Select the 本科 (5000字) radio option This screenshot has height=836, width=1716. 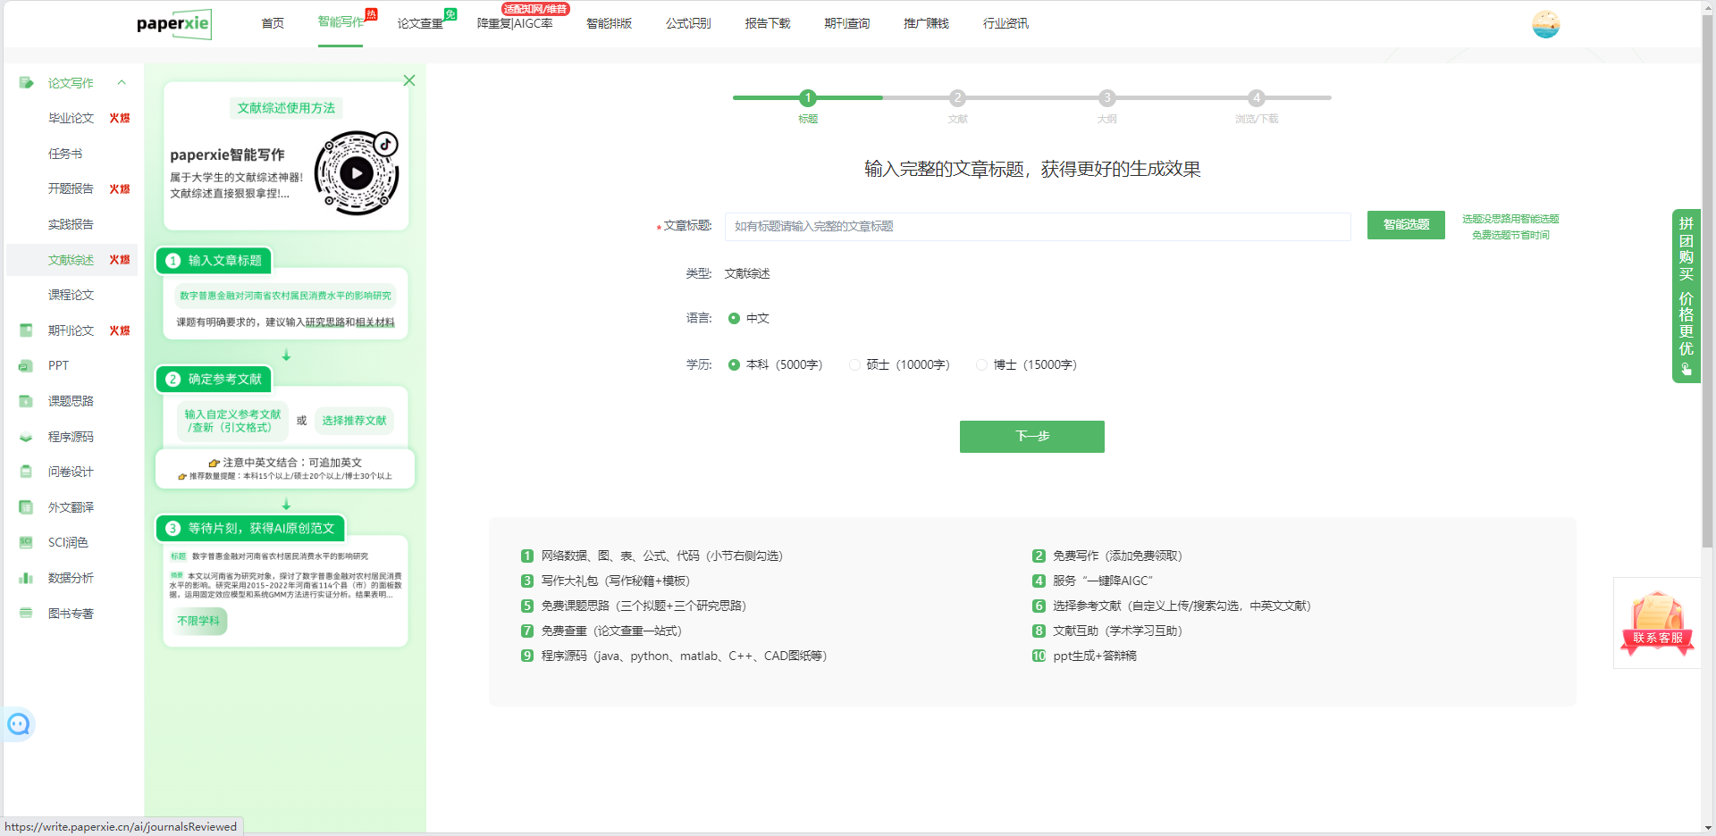(734, 364)
